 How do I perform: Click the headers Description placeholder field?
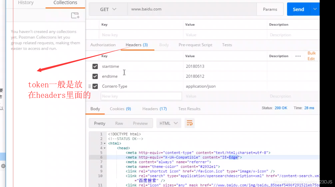point(293,96)
